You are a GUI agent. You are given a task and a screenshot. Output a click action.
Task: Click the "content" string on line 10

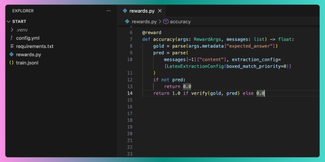pyautogui.click(x=211, y=60)
